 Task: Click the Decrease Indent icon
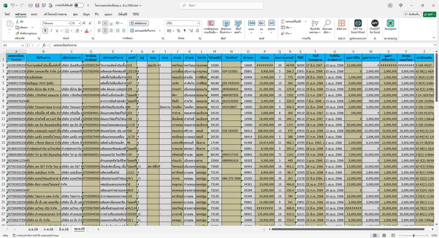point(118,31)
